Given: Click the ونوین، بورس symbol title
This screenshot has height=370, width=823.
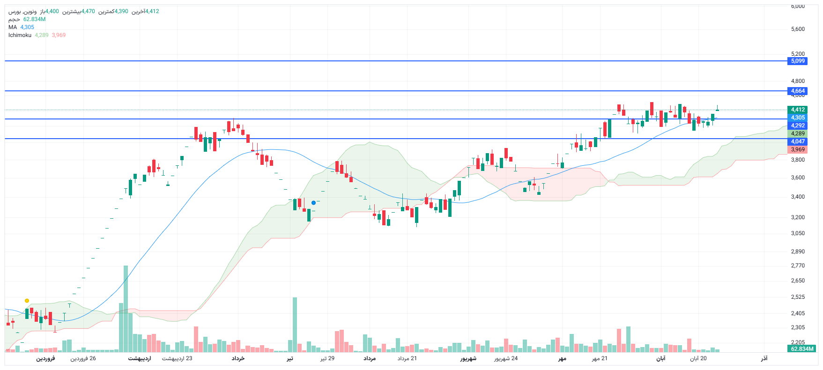Looking at the screenshot, I should pyautogui.click(x=22, y=11).
